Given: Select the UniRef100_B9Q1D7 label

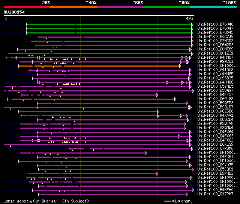Looking at the screenshot, I should tap(215, 107).
